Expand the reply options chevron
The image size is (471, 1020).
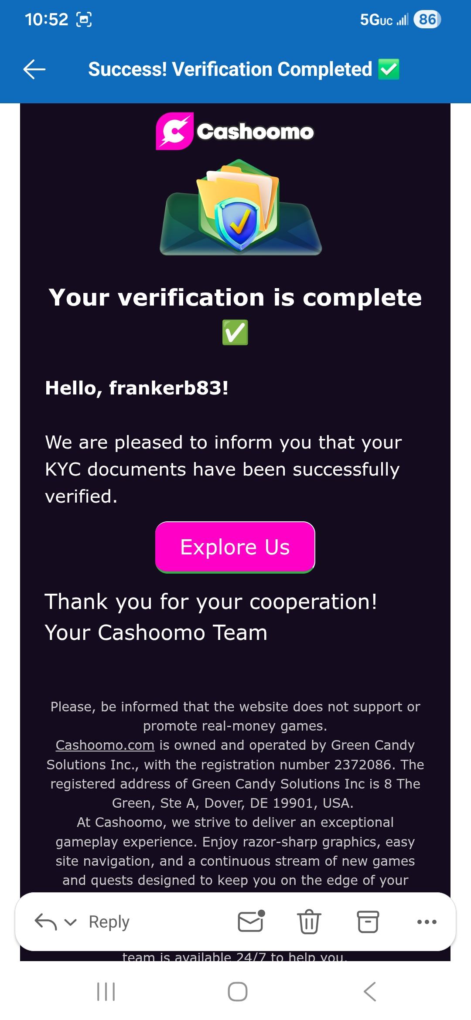pos(70,922)
